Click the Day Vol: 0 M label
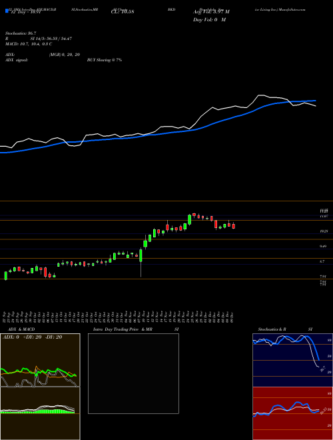The width and height of the screenshot is (333, 440). (x=209, y=20)
